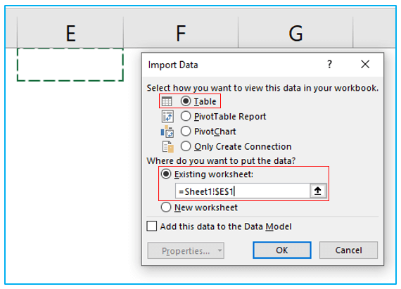Screen dimensions: 401x289
Task: Open the Import Data help question mark
Action: coord(329,64)
